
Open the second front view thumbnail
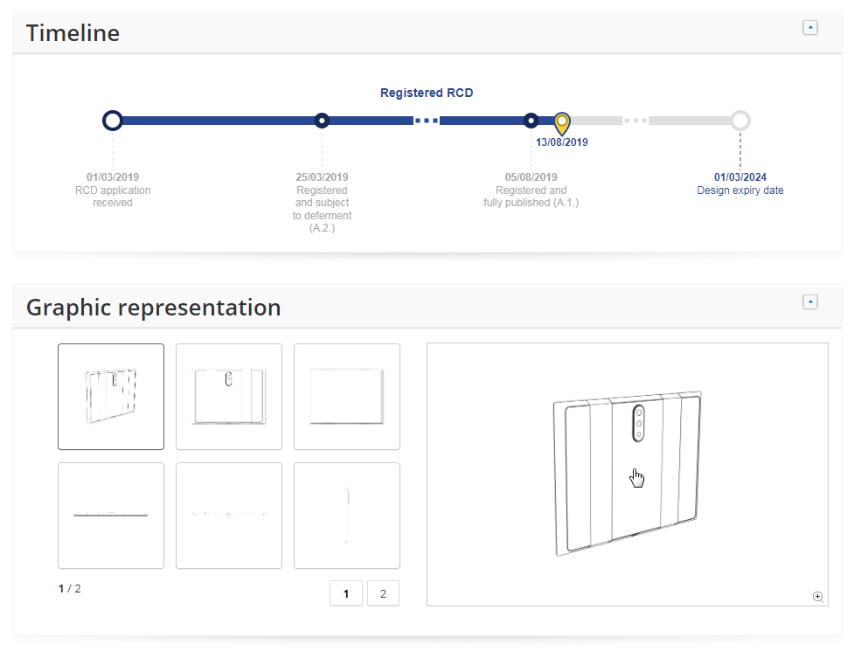click(229, 397)
